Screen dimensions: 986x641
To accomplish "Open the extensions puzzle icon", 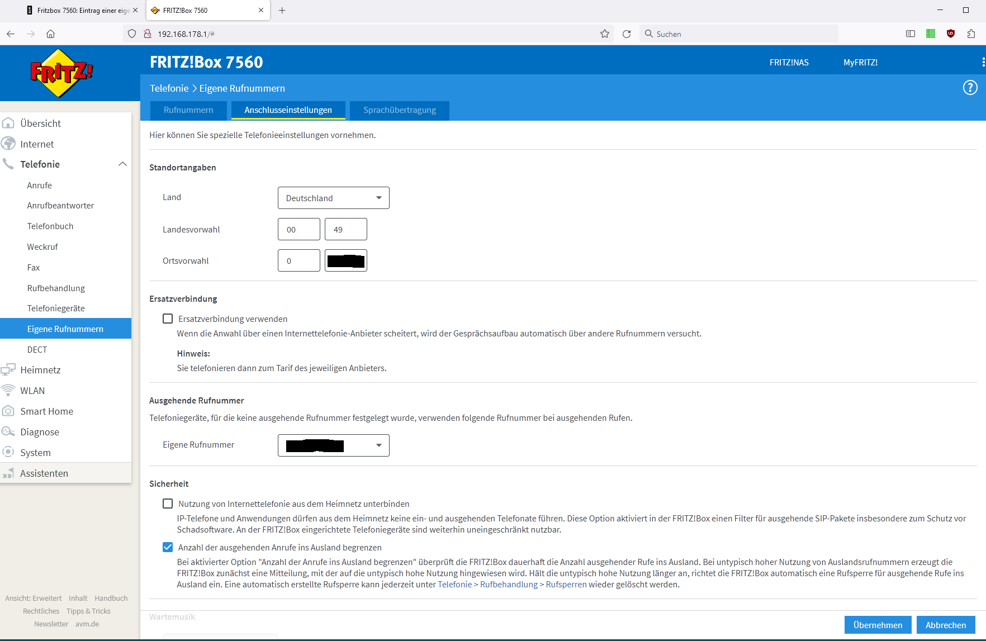I will coord(971,34).
